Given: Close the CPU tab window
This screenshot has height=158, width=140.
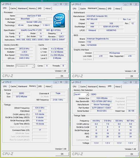Looking at the screenshot, I should pos(66,4).
